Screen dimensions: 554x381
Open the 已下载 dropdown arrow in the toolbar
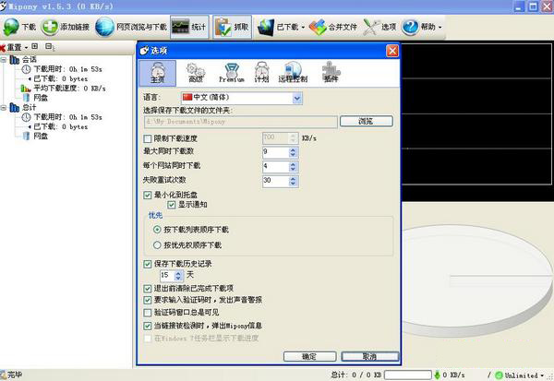tap(303, 27)
